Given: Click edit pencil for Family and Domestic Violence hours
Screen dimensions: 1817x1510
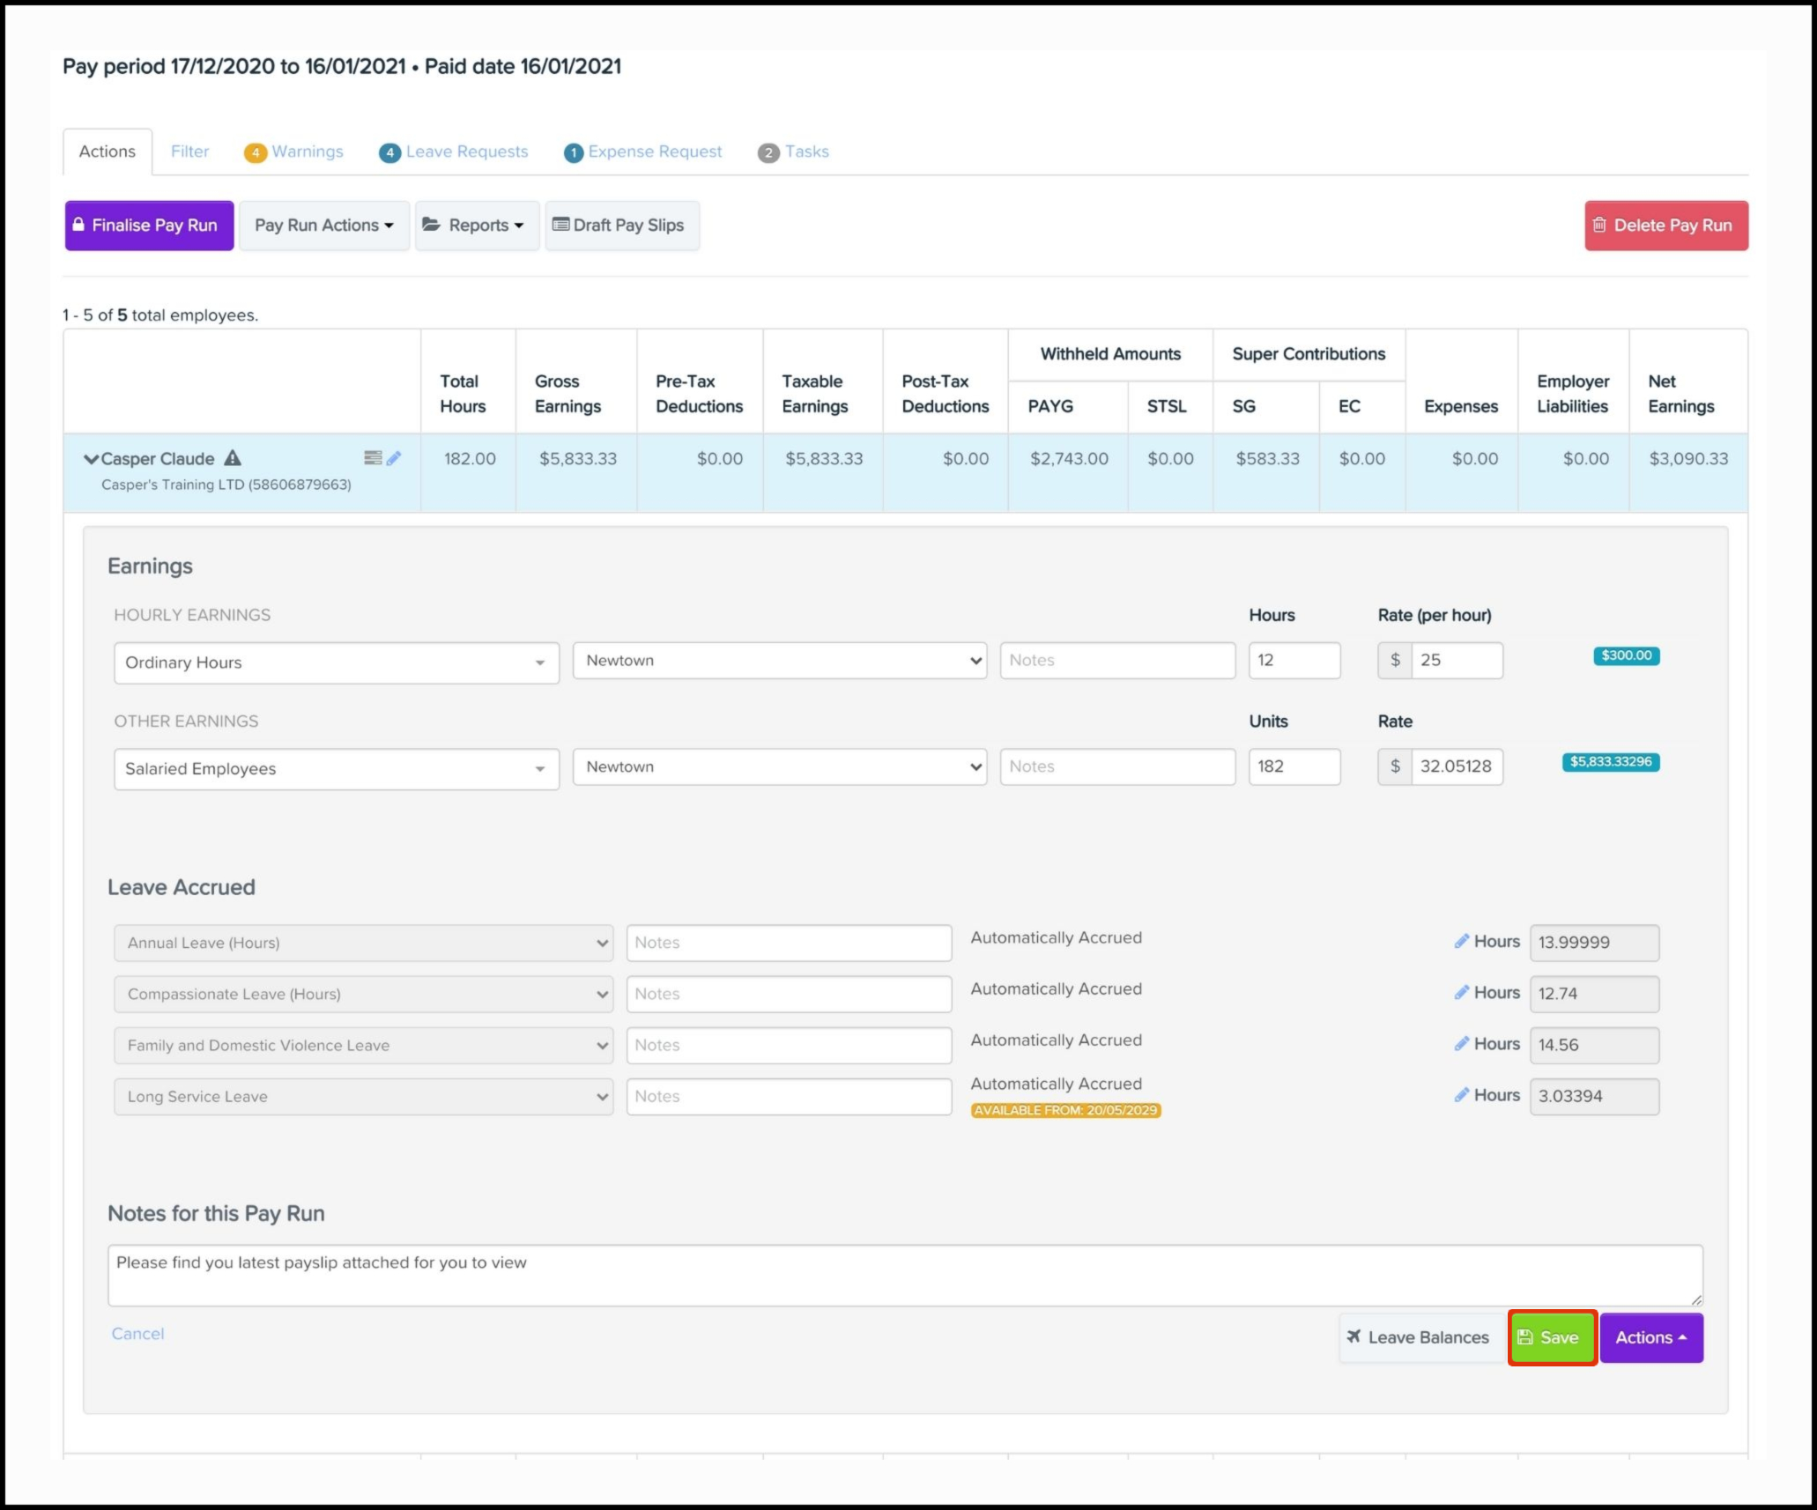Looking at the screenshot, I should click(x=1461, y=1044).
